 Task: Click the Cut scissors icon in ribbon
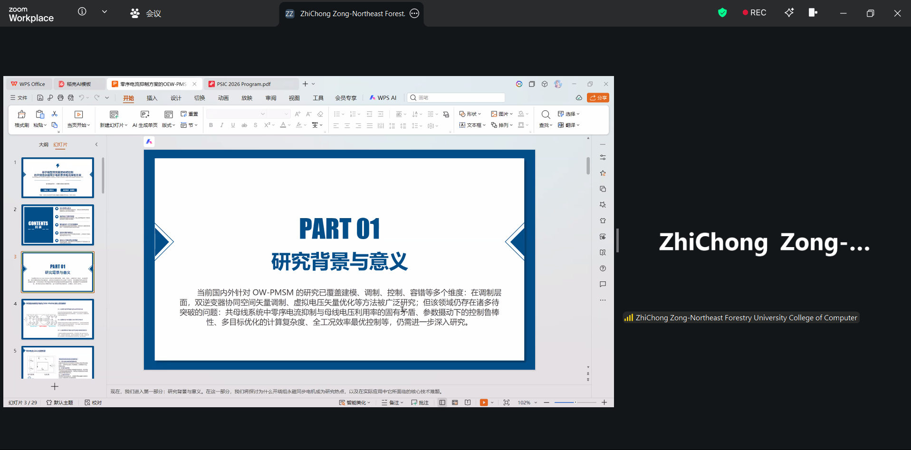[x=55, y=114]
